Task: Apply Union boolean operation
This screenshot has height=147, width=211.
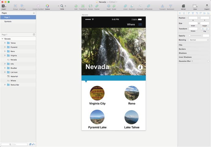Action: click(x=125, y=6)
